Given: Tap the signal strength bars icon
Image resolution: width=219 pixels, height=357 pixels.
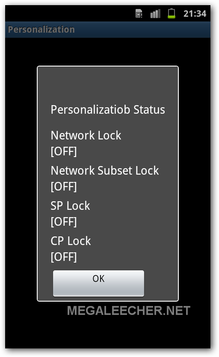Looking at the screenshot, I should click(x=155, y=14).
